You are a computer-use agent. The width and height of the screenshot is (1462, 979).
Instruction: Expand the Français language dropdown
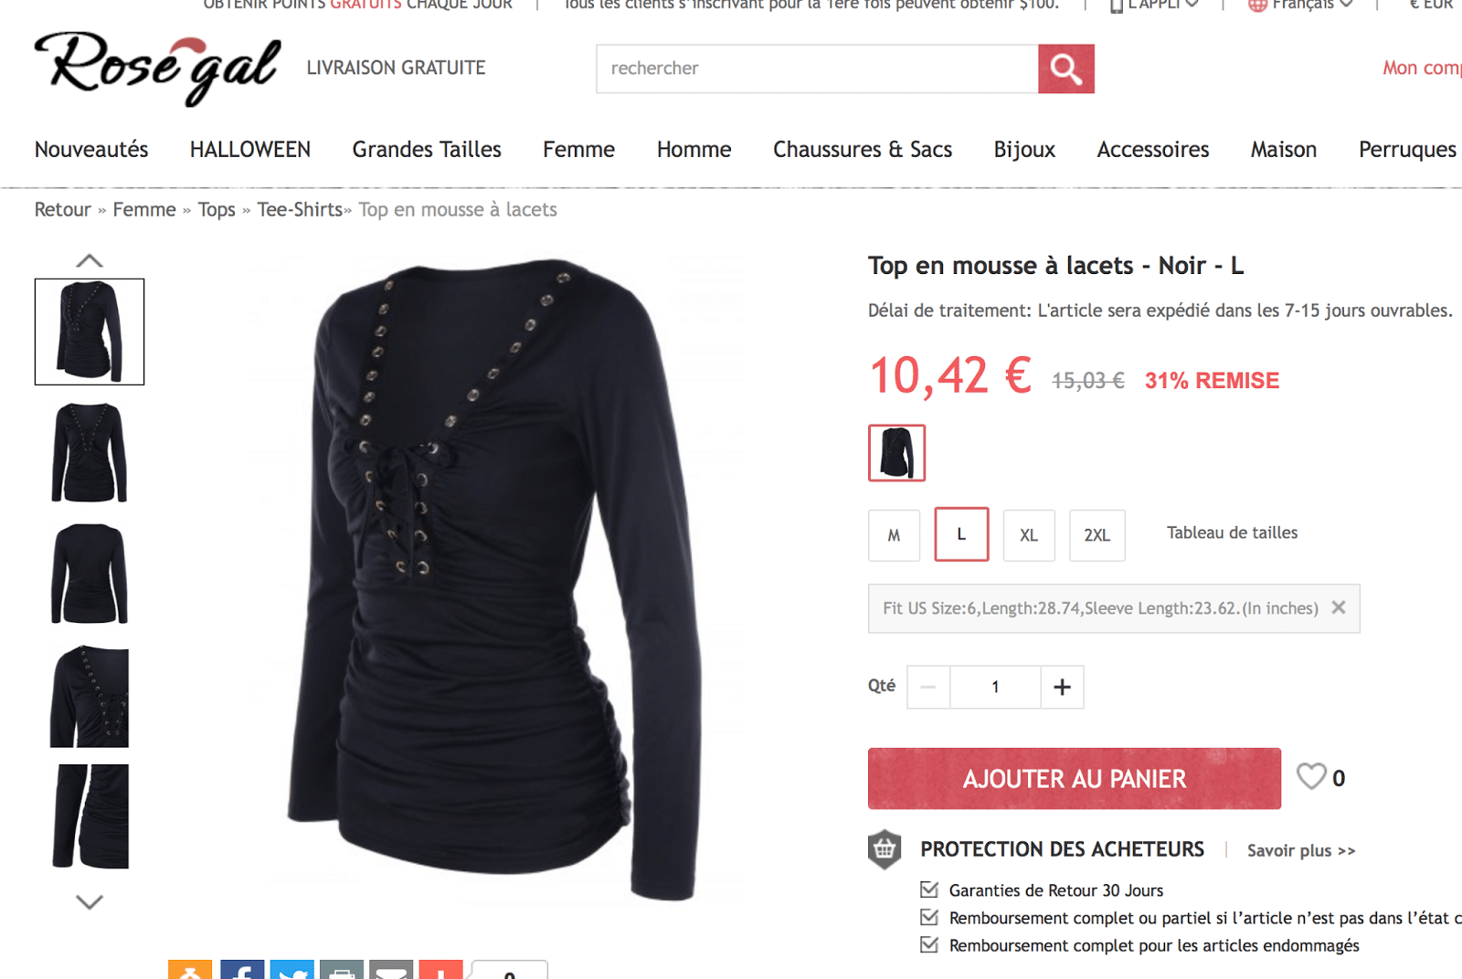click(x=1300, y=5)
